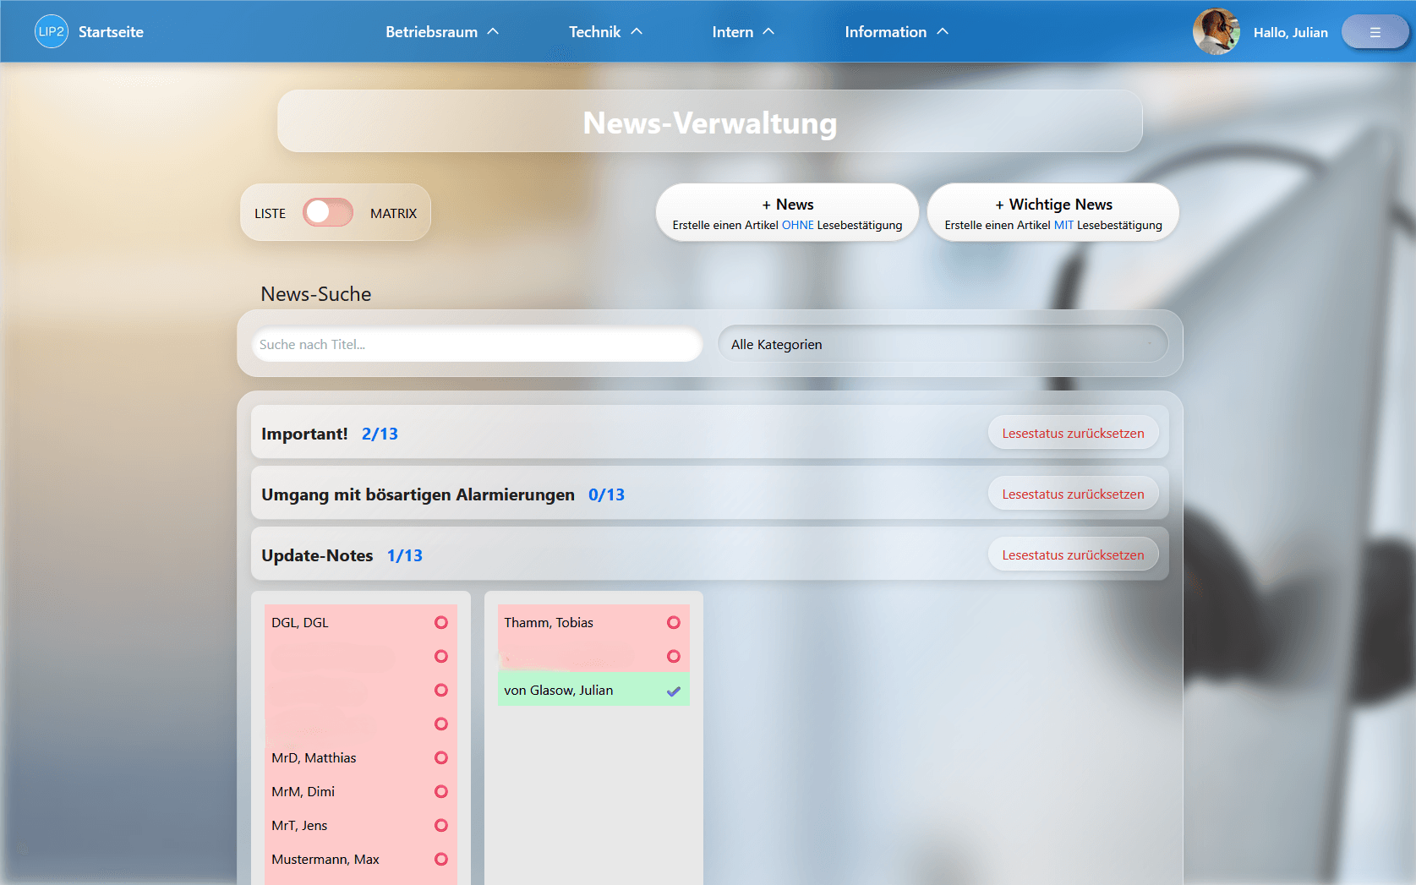
Task: Click unread status circle for MrM, Dimi
Action: pos(440,792)
